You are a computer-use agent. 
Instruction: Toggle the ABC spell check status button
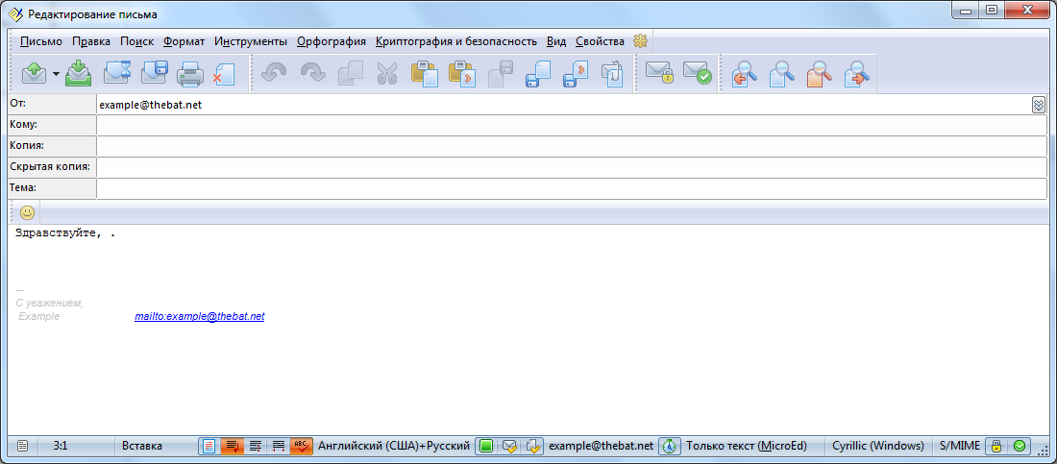[301, 446]
